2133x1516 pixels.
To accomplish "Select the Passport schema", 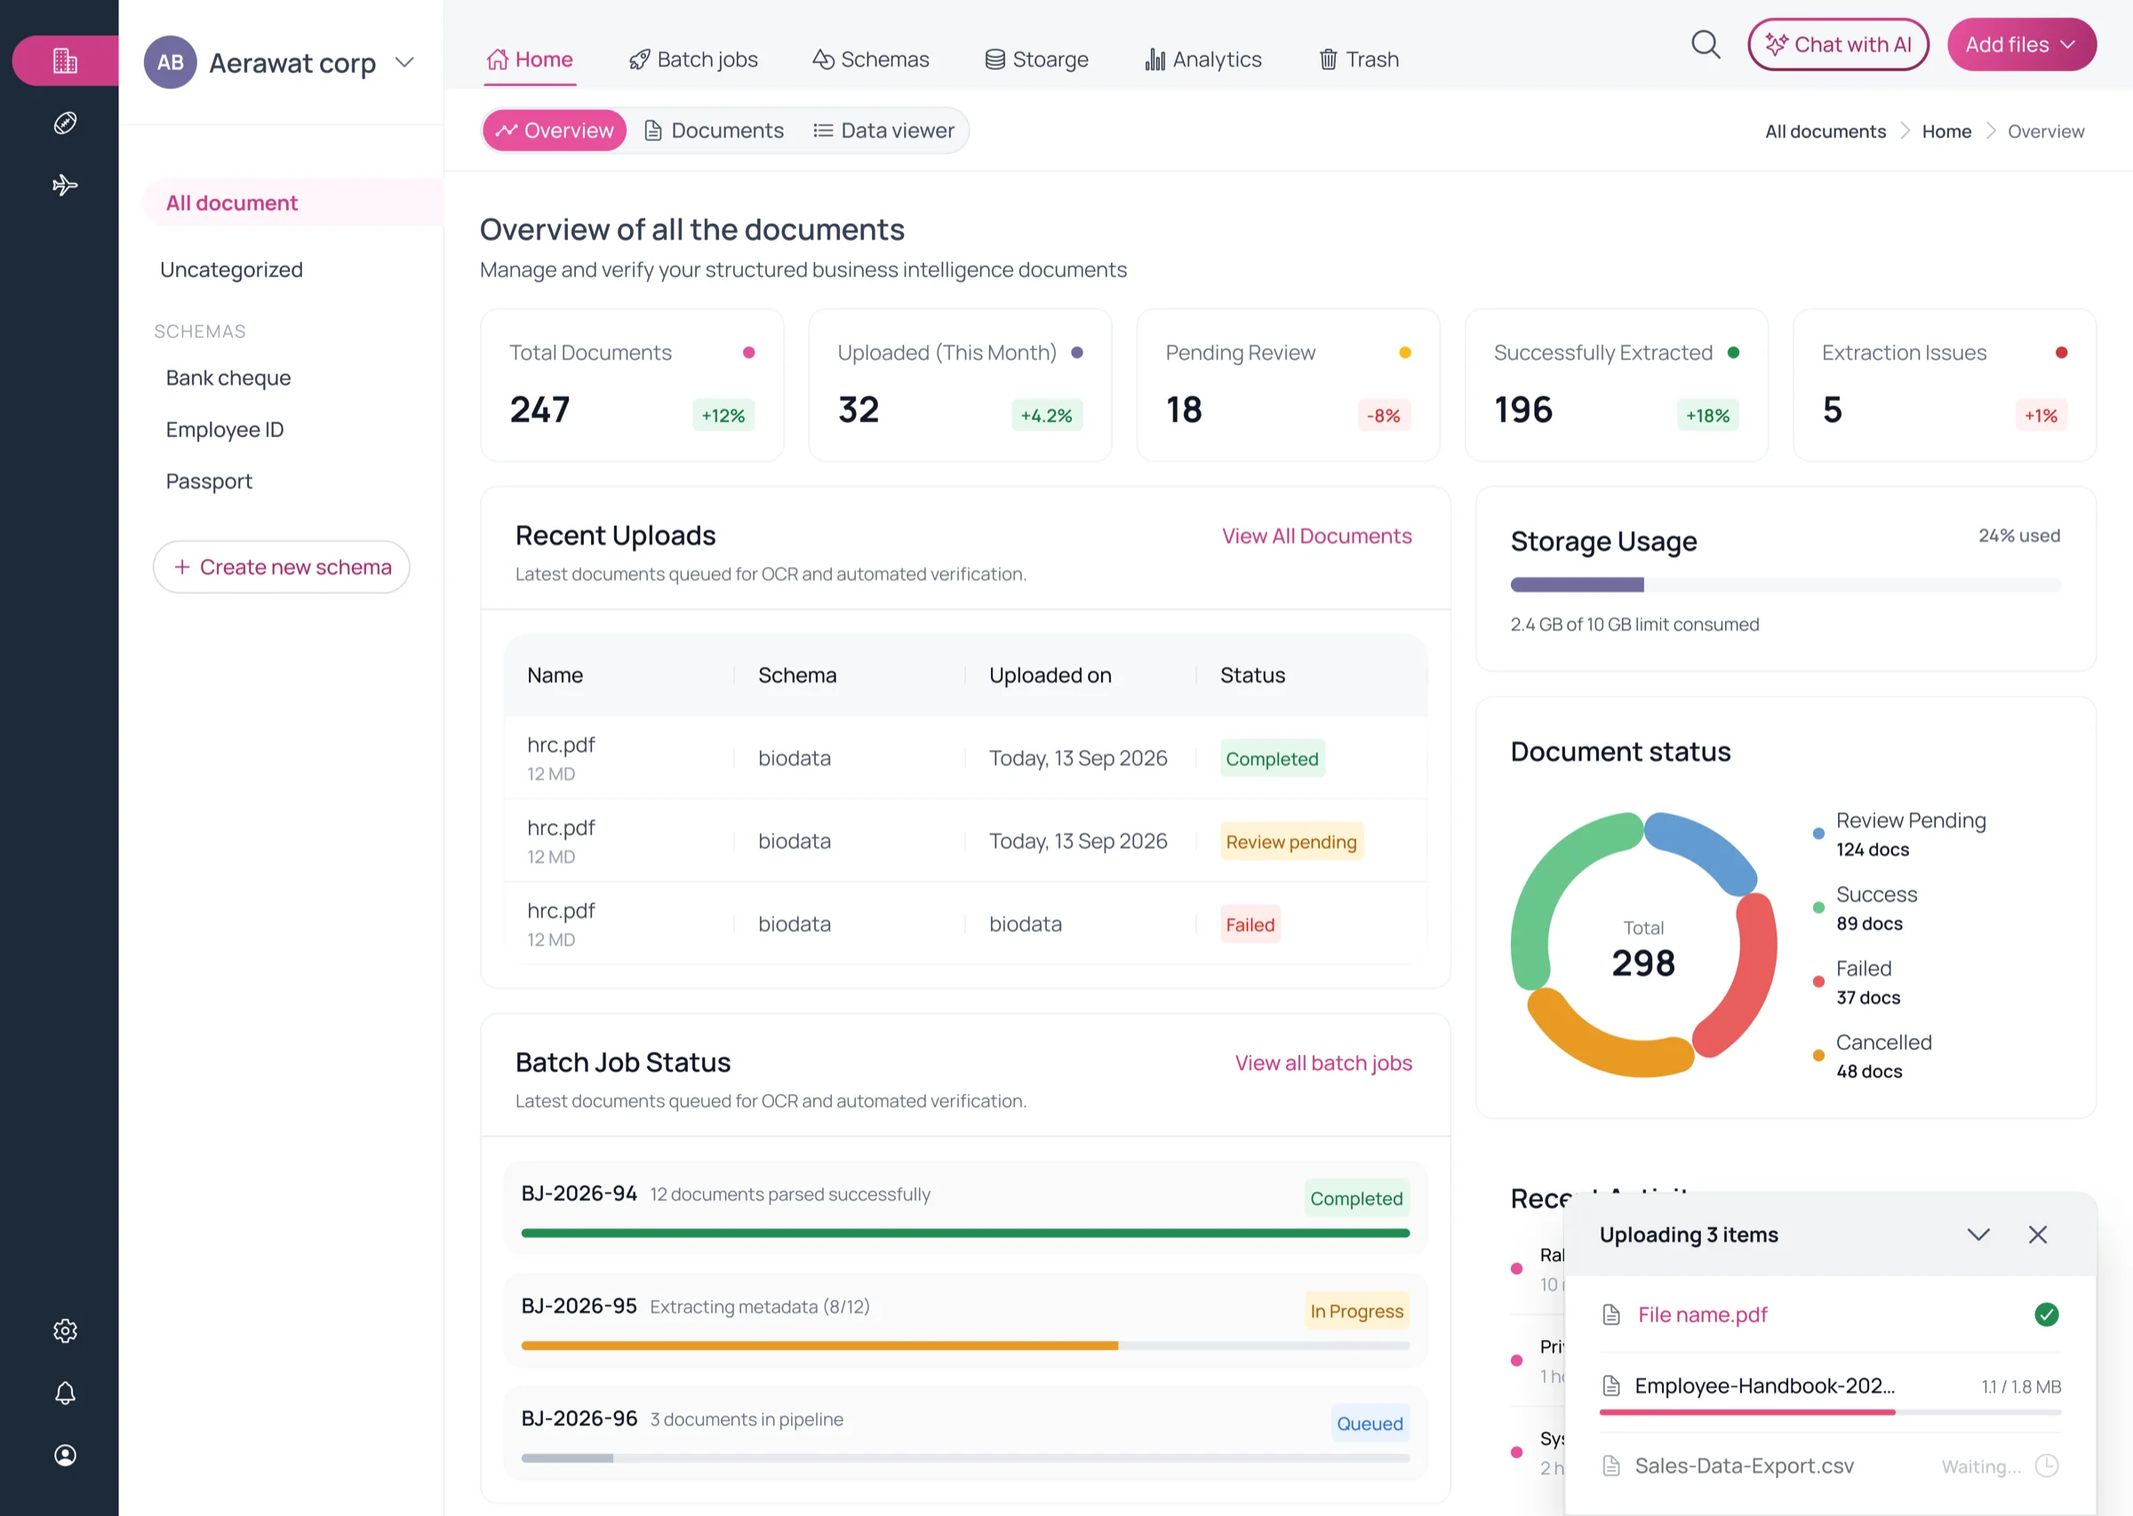I will 209,482.
